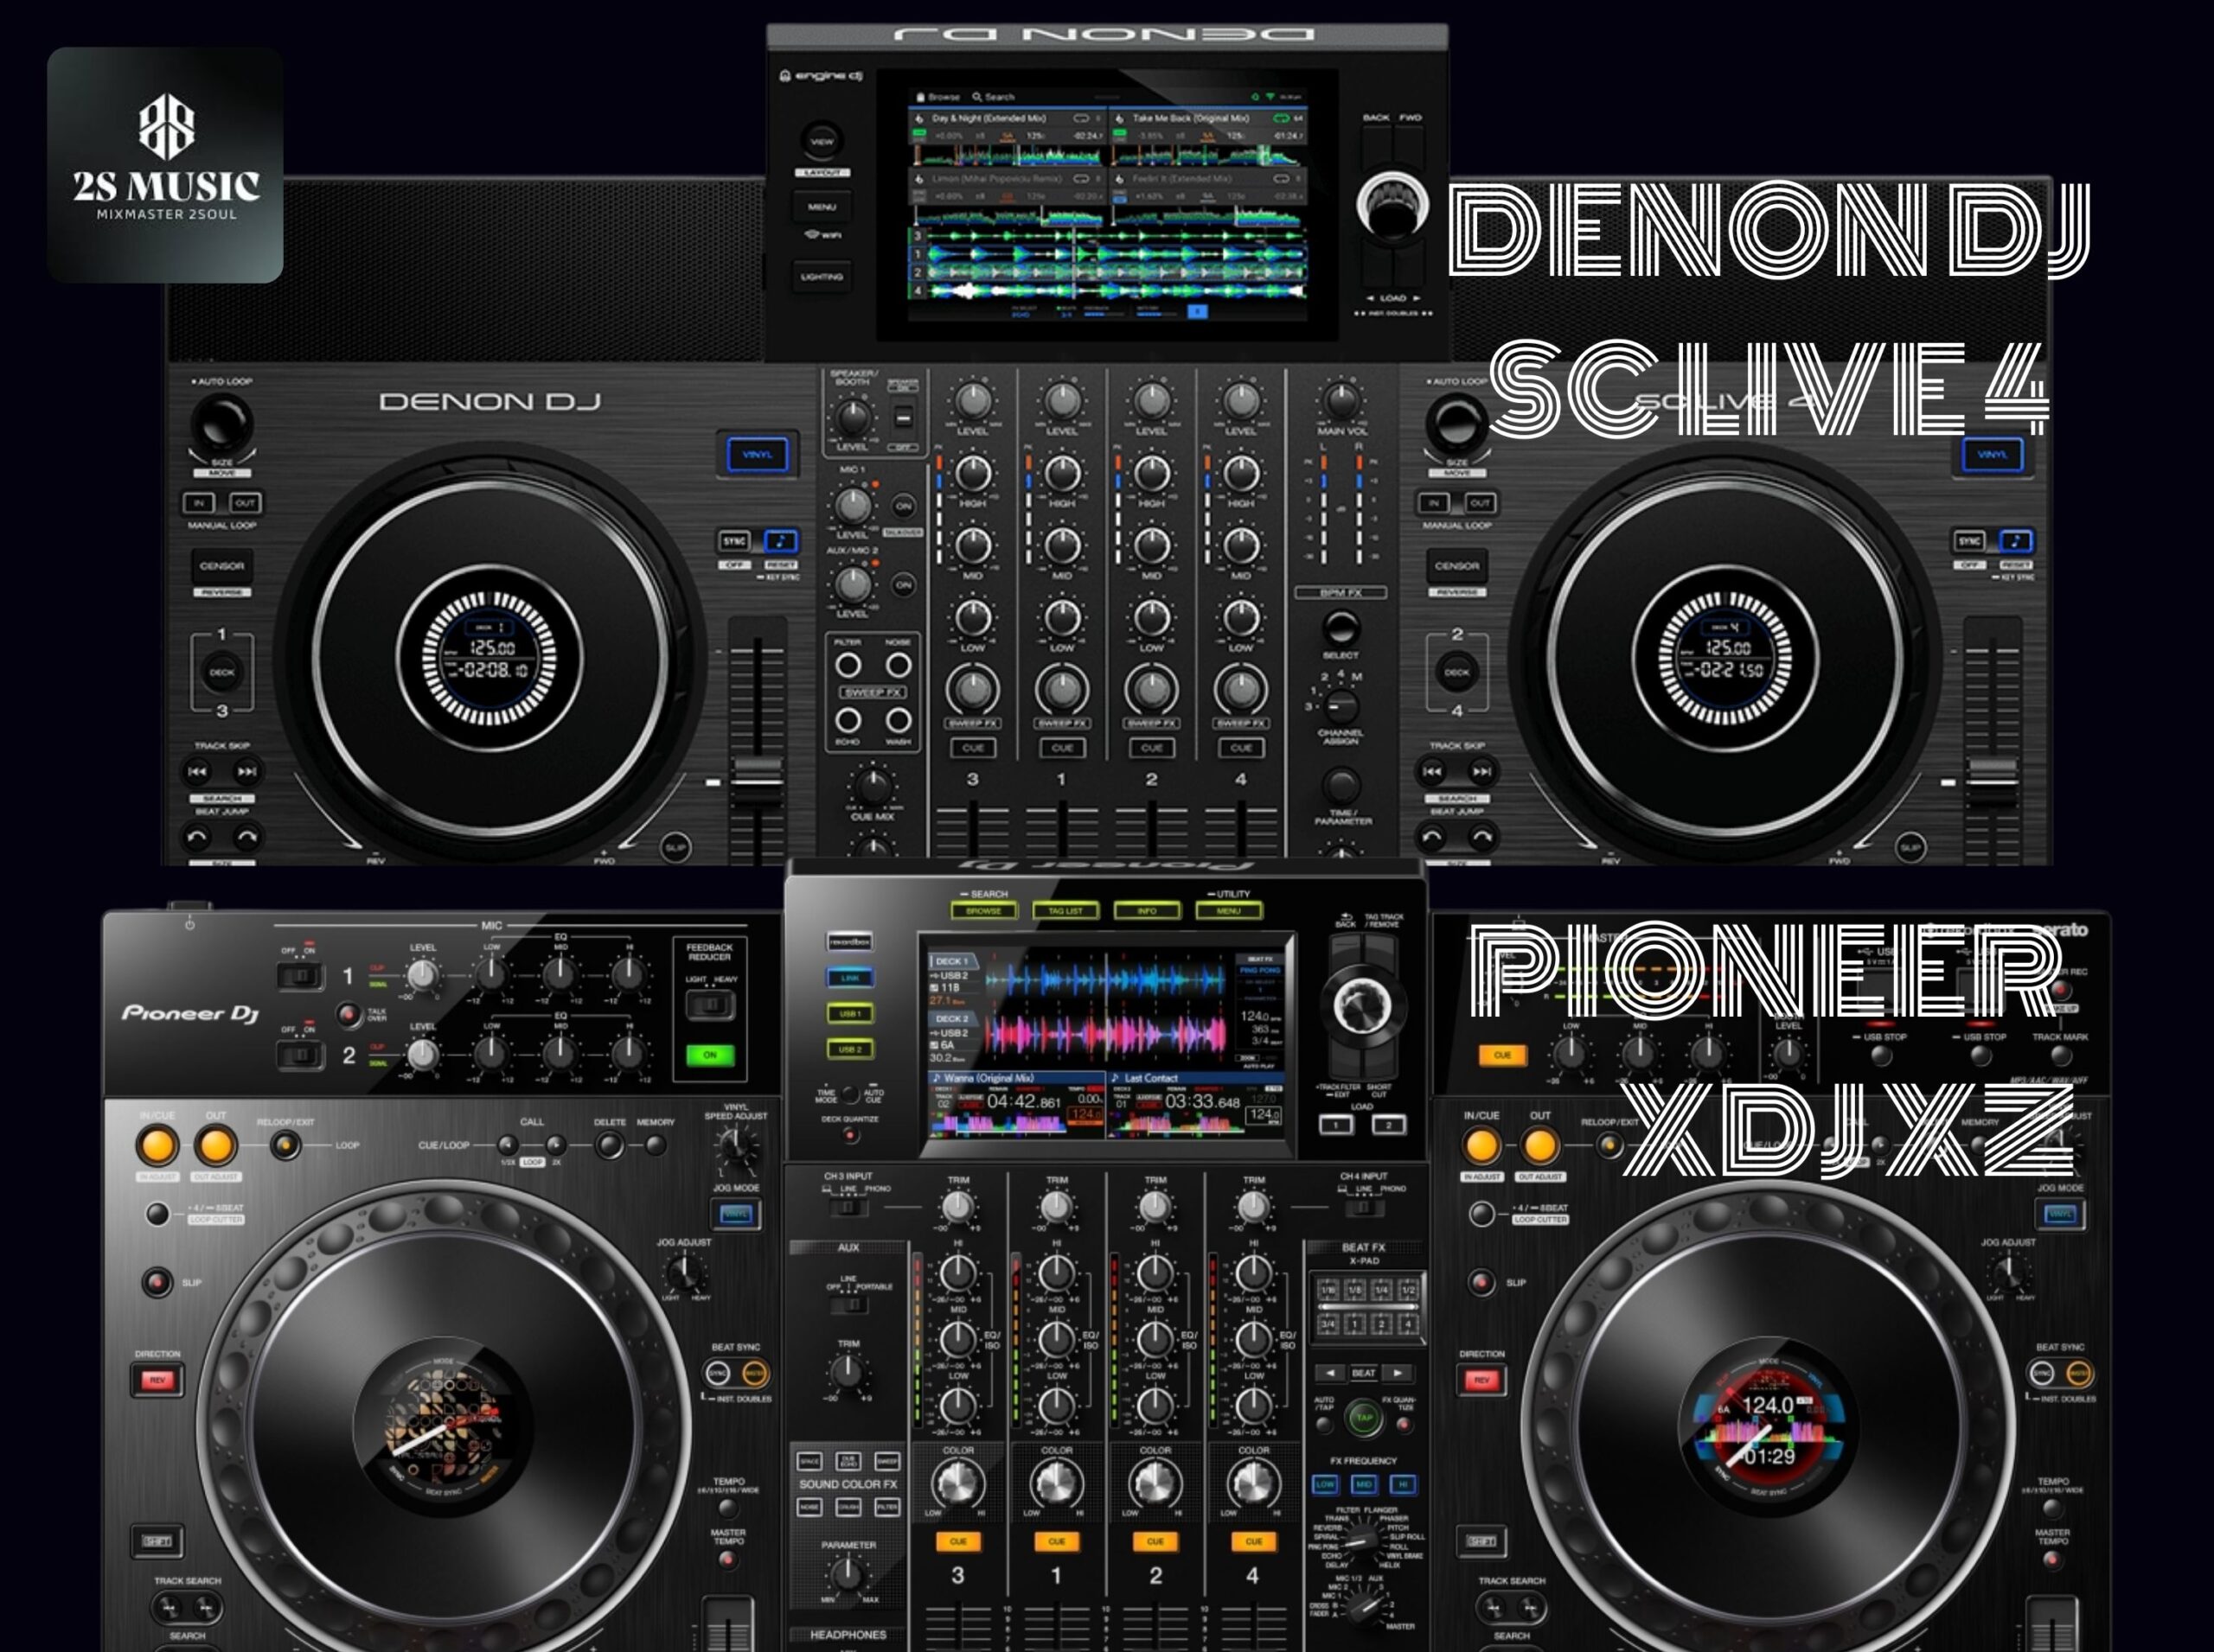Click the Denon BPM FX SELECT knob

click(1341, 628)
